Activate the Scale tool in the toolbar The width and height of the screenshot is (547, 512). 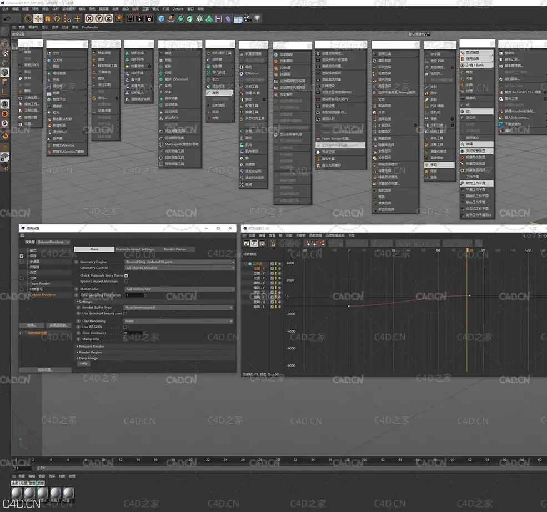click(47, 18)
